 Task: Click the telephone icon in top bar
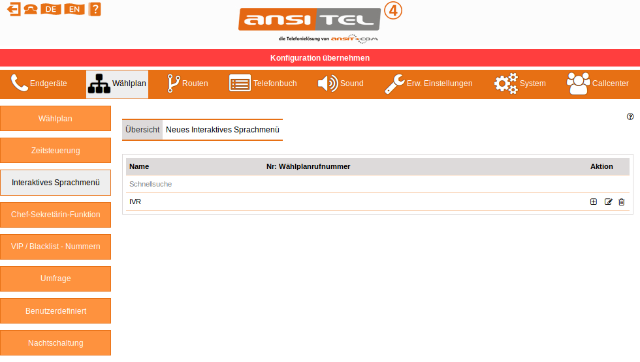(x=31, y=9)
